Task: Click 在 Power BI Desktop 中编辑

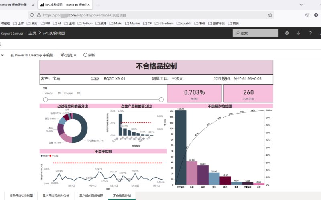Action: point(32,55)
